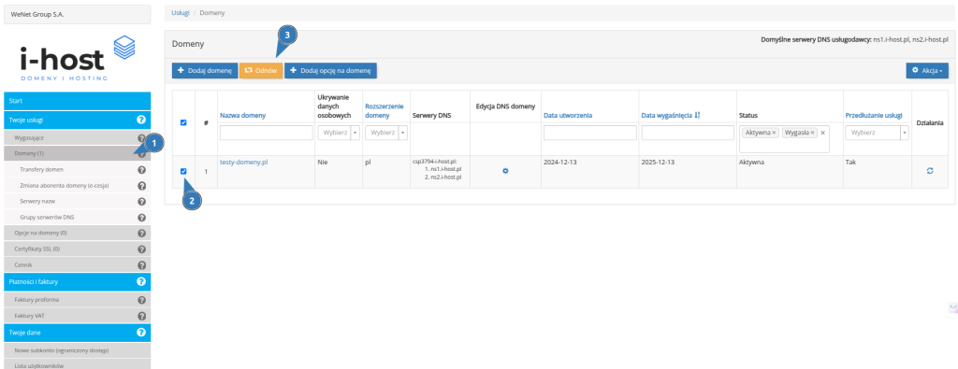This screenshot has height=369, width=958.
Task: Click help icon next to Twoje usługi
Action: (x=141, y=121)
